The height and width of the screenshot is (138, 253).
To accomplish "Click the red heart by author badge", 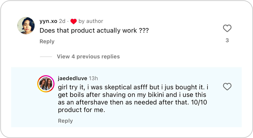I will coord(73,21).
